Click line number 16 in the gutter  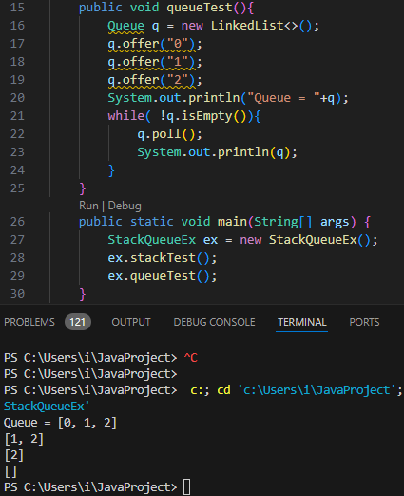click(x=17, y=26)
